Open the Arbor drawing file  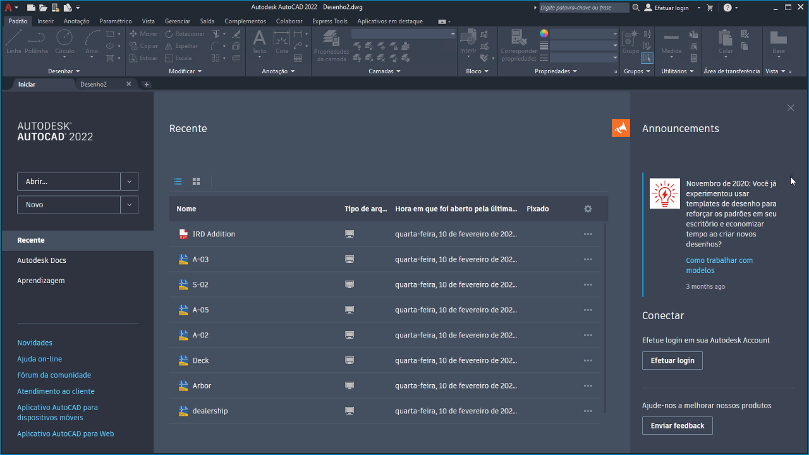pos(202,385)
